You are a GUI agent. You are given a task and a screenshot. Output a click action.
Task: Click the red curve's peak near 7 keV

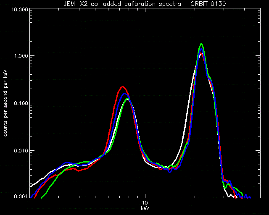(122, 87)
